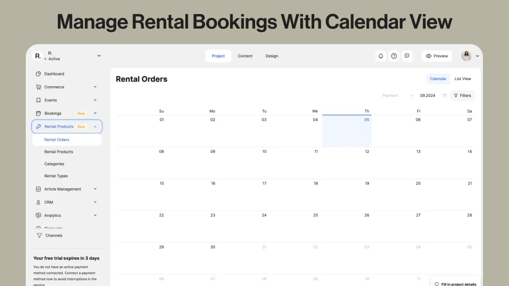Click the notifications bell icon
This screenshot has width=509, height=286.
click(381, 56)
